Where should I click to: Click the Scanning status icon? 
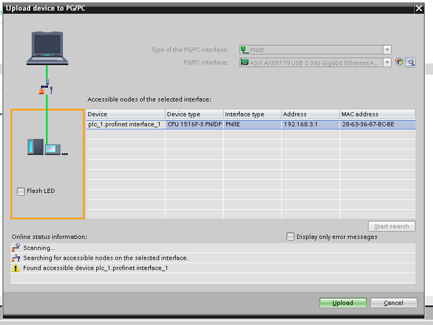tap(16, 248)
